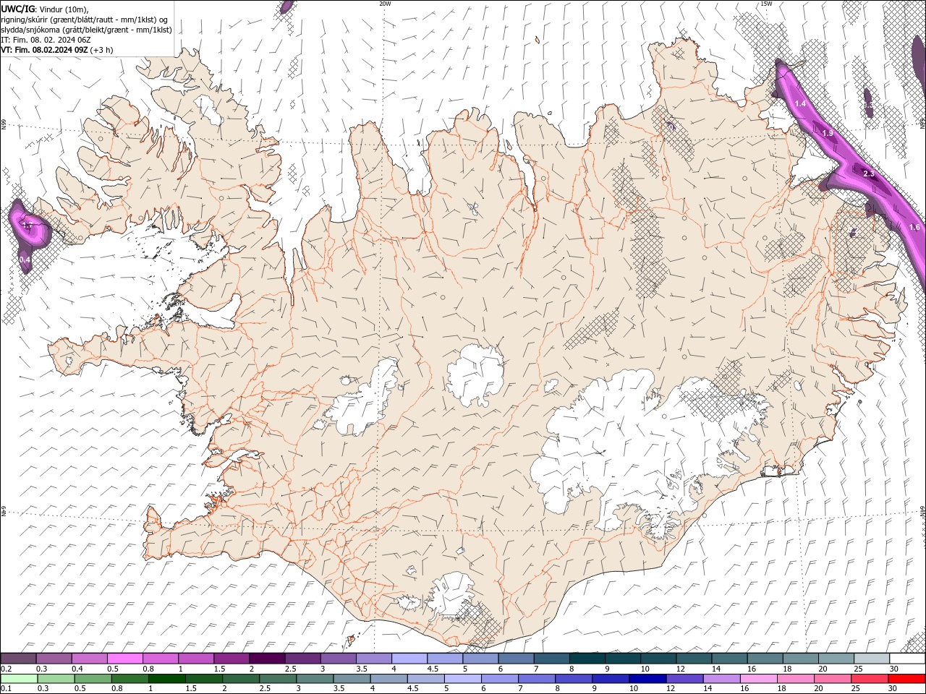Click the 1.9 precipitation value in the purple band

pos(828,134)
